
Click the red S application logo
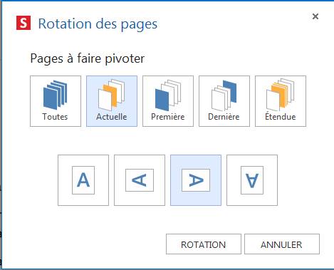pyautogui.click(x=24, y=23)
